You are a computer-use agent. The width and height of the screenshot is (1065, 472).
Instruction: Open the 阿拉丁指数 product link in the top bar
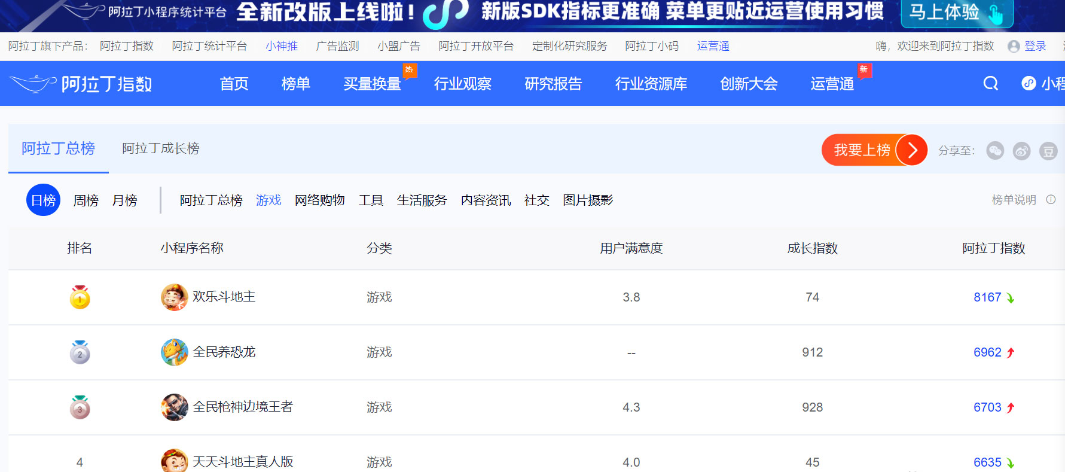tap(127, 46)
